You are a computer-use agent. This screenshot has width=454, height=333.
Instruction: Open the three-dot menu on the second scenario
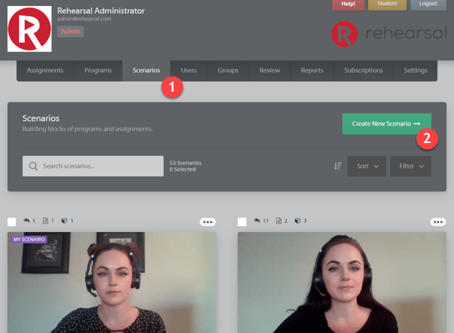tap(438, 222)
